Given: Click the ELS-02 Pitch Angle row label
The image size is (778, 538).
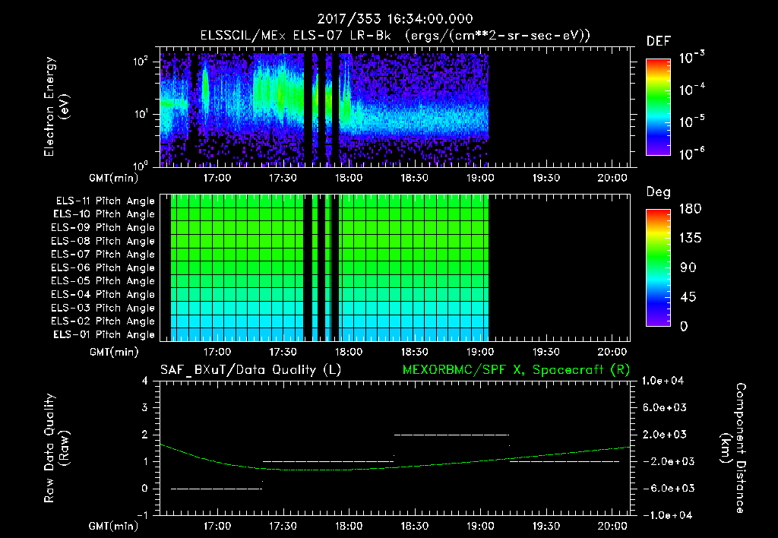Looking at the screenshot, I should [x=103, y=321].
